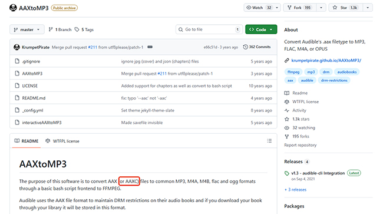Click the Watch button
The image size is (383, 214).
[259, 8]
